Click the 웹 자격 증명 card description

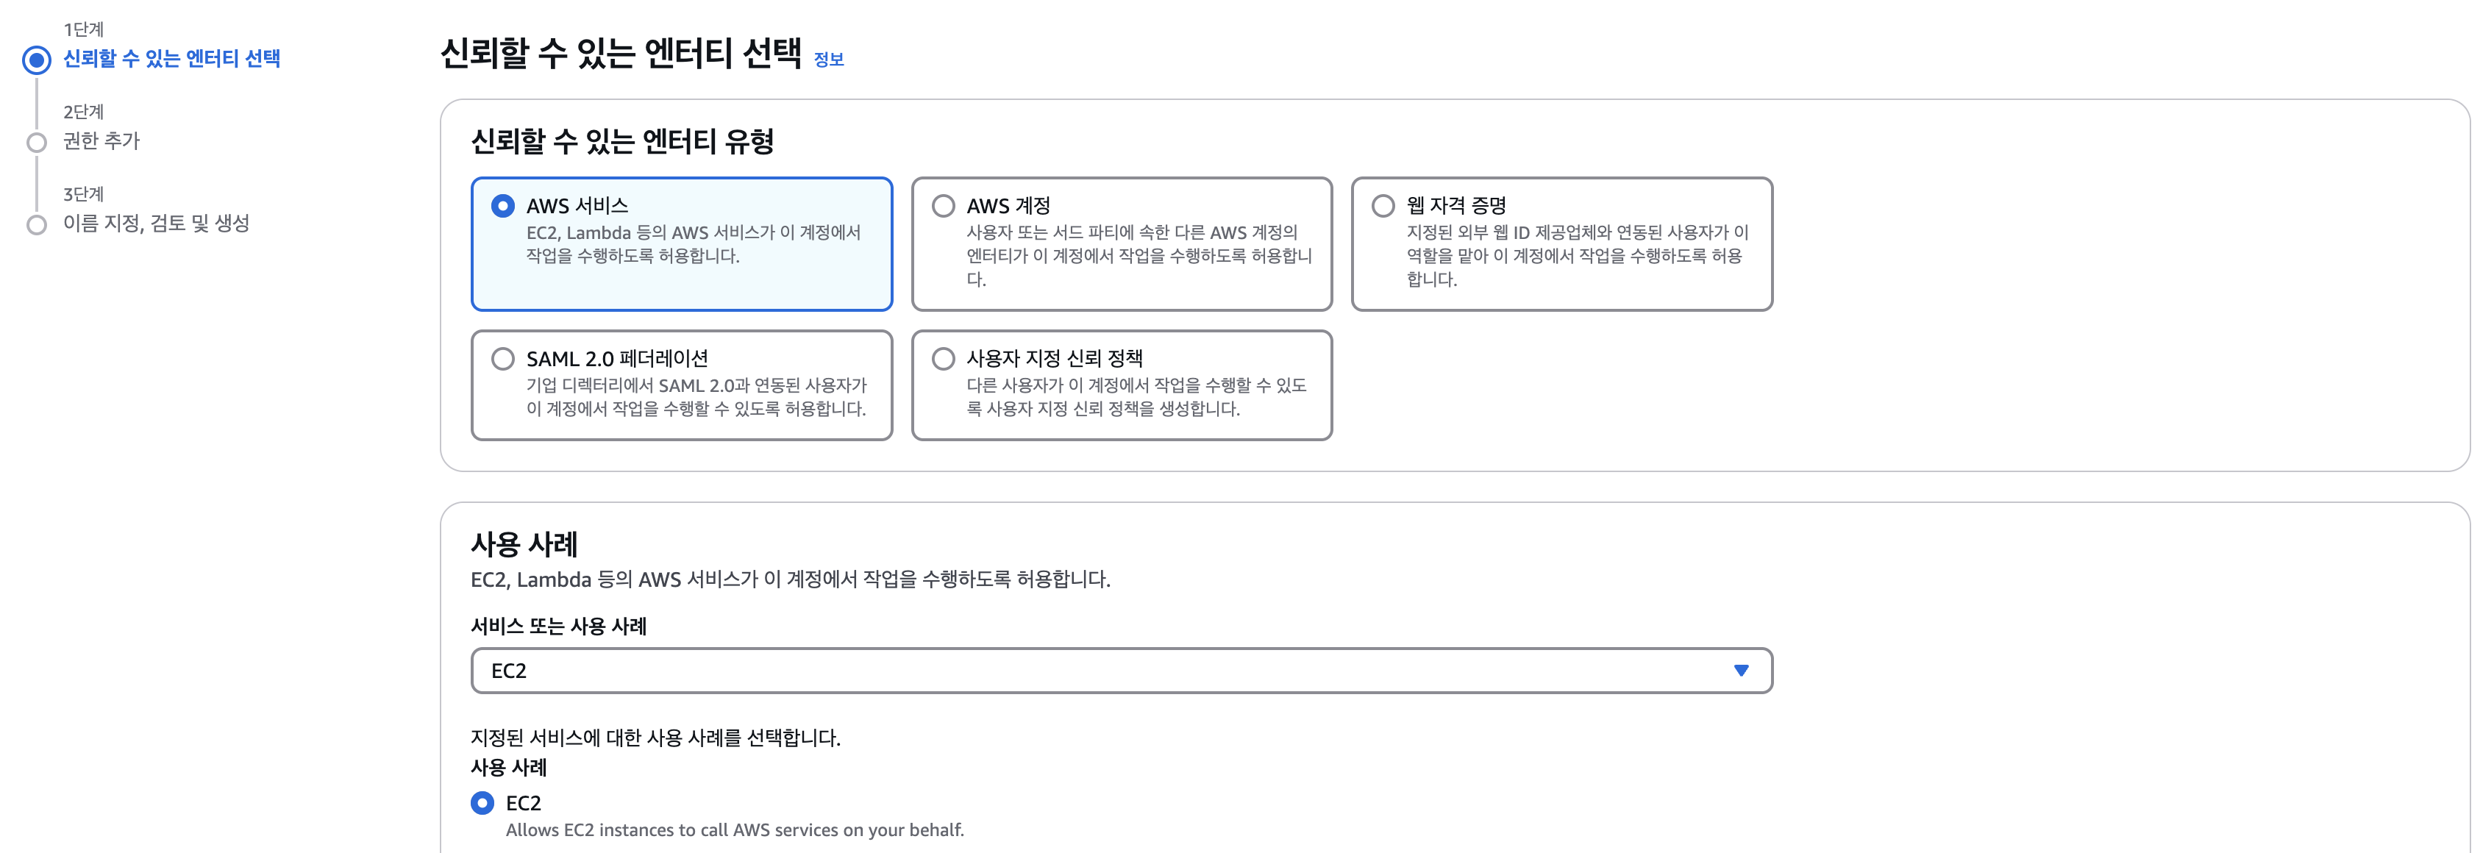[x=1576, y=256]
